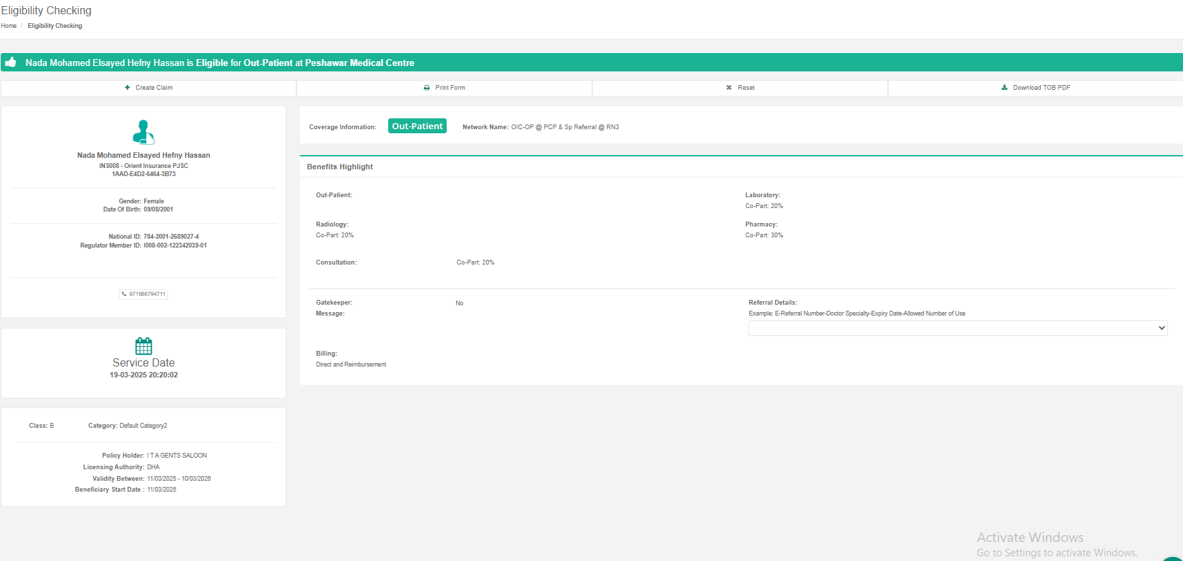Click the patient avatar icon

coord(143,132)
